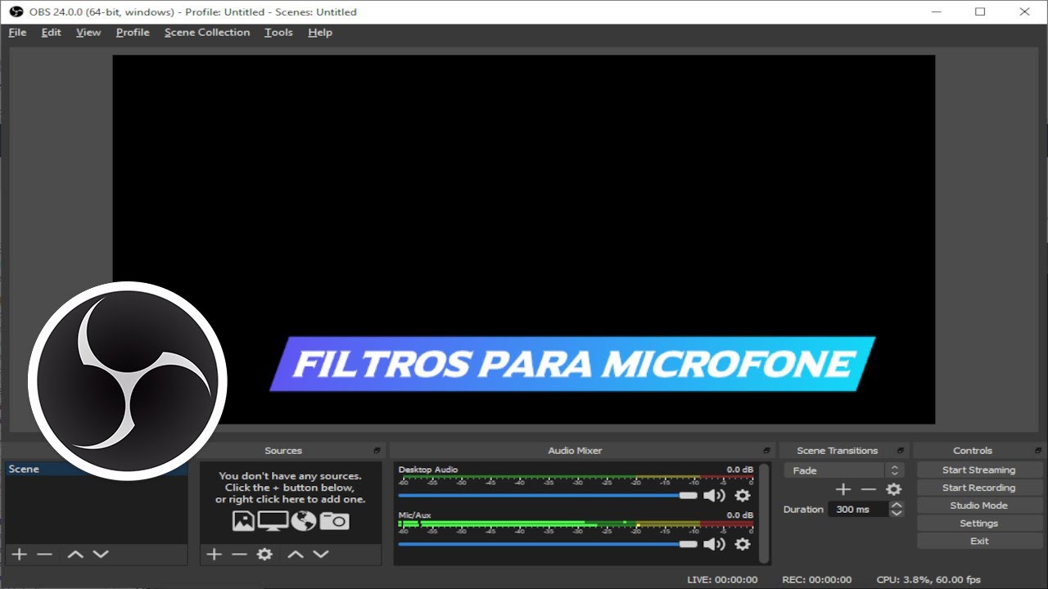Open the Fade transition dropdown
The image size is (1048, 589).
[x=843, y=470]
